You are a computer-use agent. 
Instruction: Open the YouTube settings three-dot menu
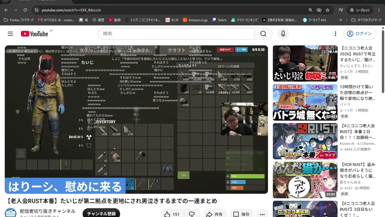[335, 34]
